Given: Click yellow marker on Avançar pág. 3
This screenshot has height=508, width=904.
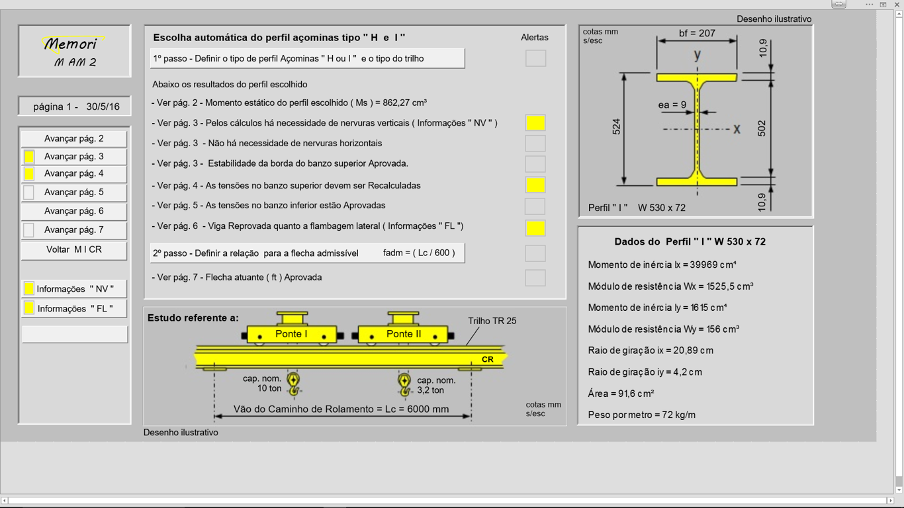Looking at the screenshot, I should pyautogui.click(x=29, y=157).
